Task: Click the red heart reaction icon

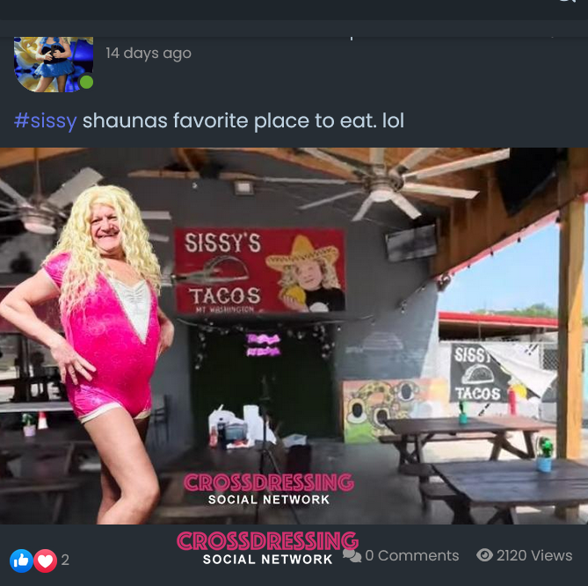Action: 46,561
